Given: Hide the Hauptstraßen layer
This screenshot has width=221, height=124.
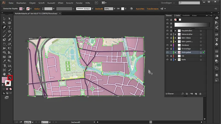Looking at the screenshot, I should point(167,31).
